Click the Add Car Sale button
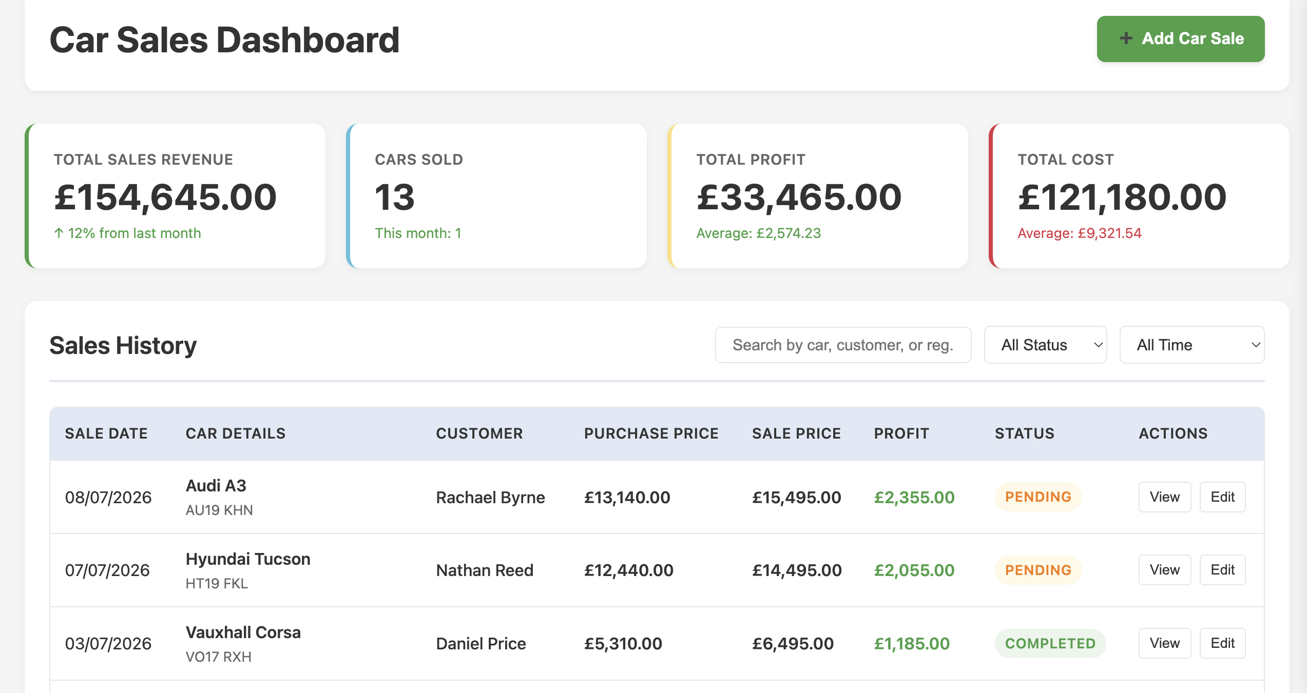The image size is (1307, 693). pos(1180,39)
